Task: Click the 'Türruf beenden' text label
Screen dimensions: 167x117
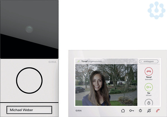Action: (x=149, y=79)
